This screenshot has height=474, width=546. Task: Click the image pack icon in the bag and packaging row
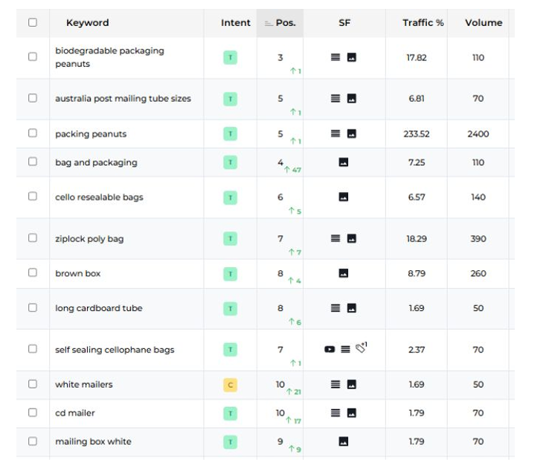344,162
